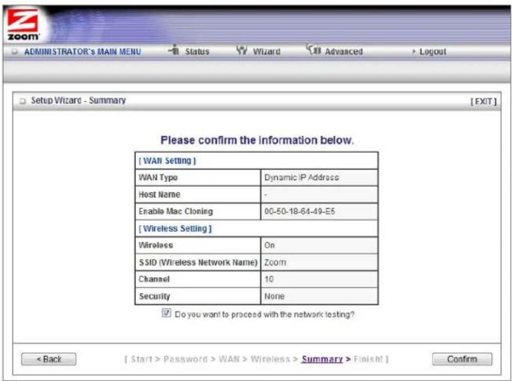The image size is (512, 381).
Task: Open the Advanced menu
Action: [x=344, y=52]
